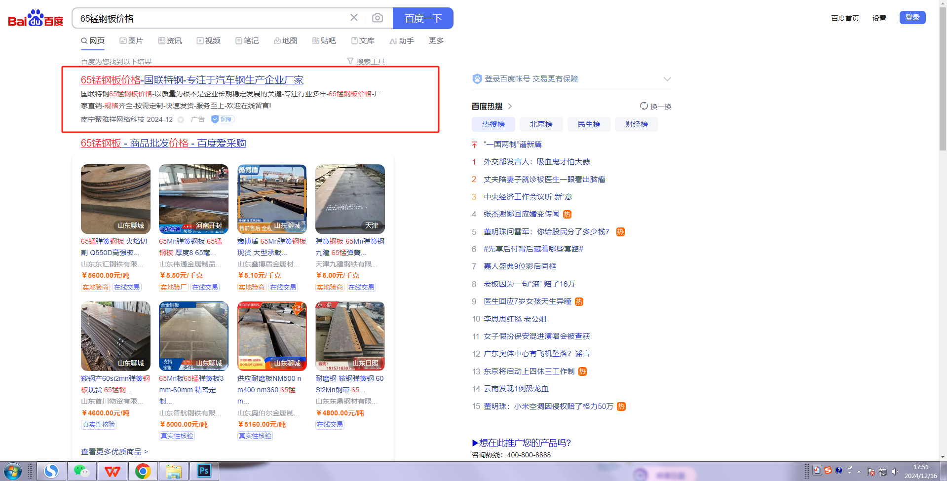Screen dimensions: 947x481
Task: Select the 热搜榜 hot list tab
Action: 493,124
